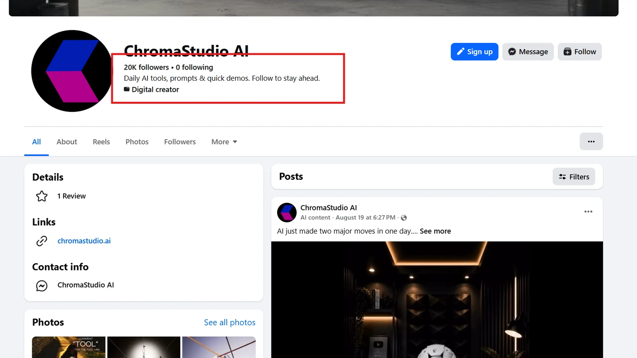This screenshot has height=358, width=637.
Task: Click the Digital creator category label
Action: 155,89
